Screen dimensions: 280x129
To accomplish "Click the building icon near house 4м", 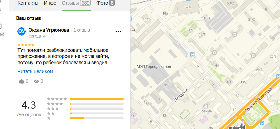I will tap(214, 52).
